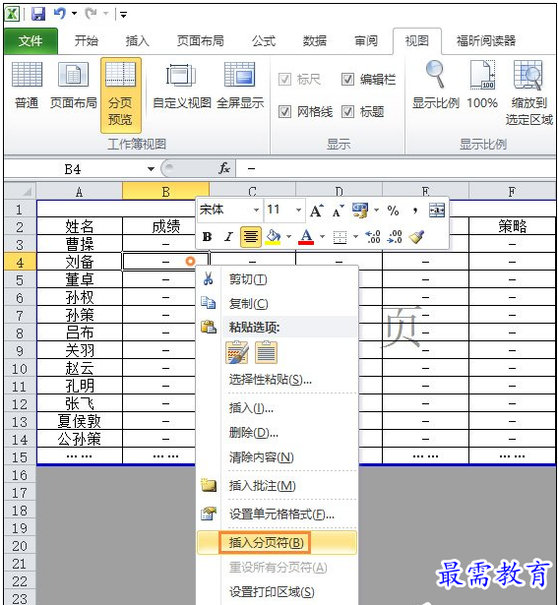Viewport: 558px width, 605px height.
Task: Set zoom to 100%
Action: tap(482, 86)
